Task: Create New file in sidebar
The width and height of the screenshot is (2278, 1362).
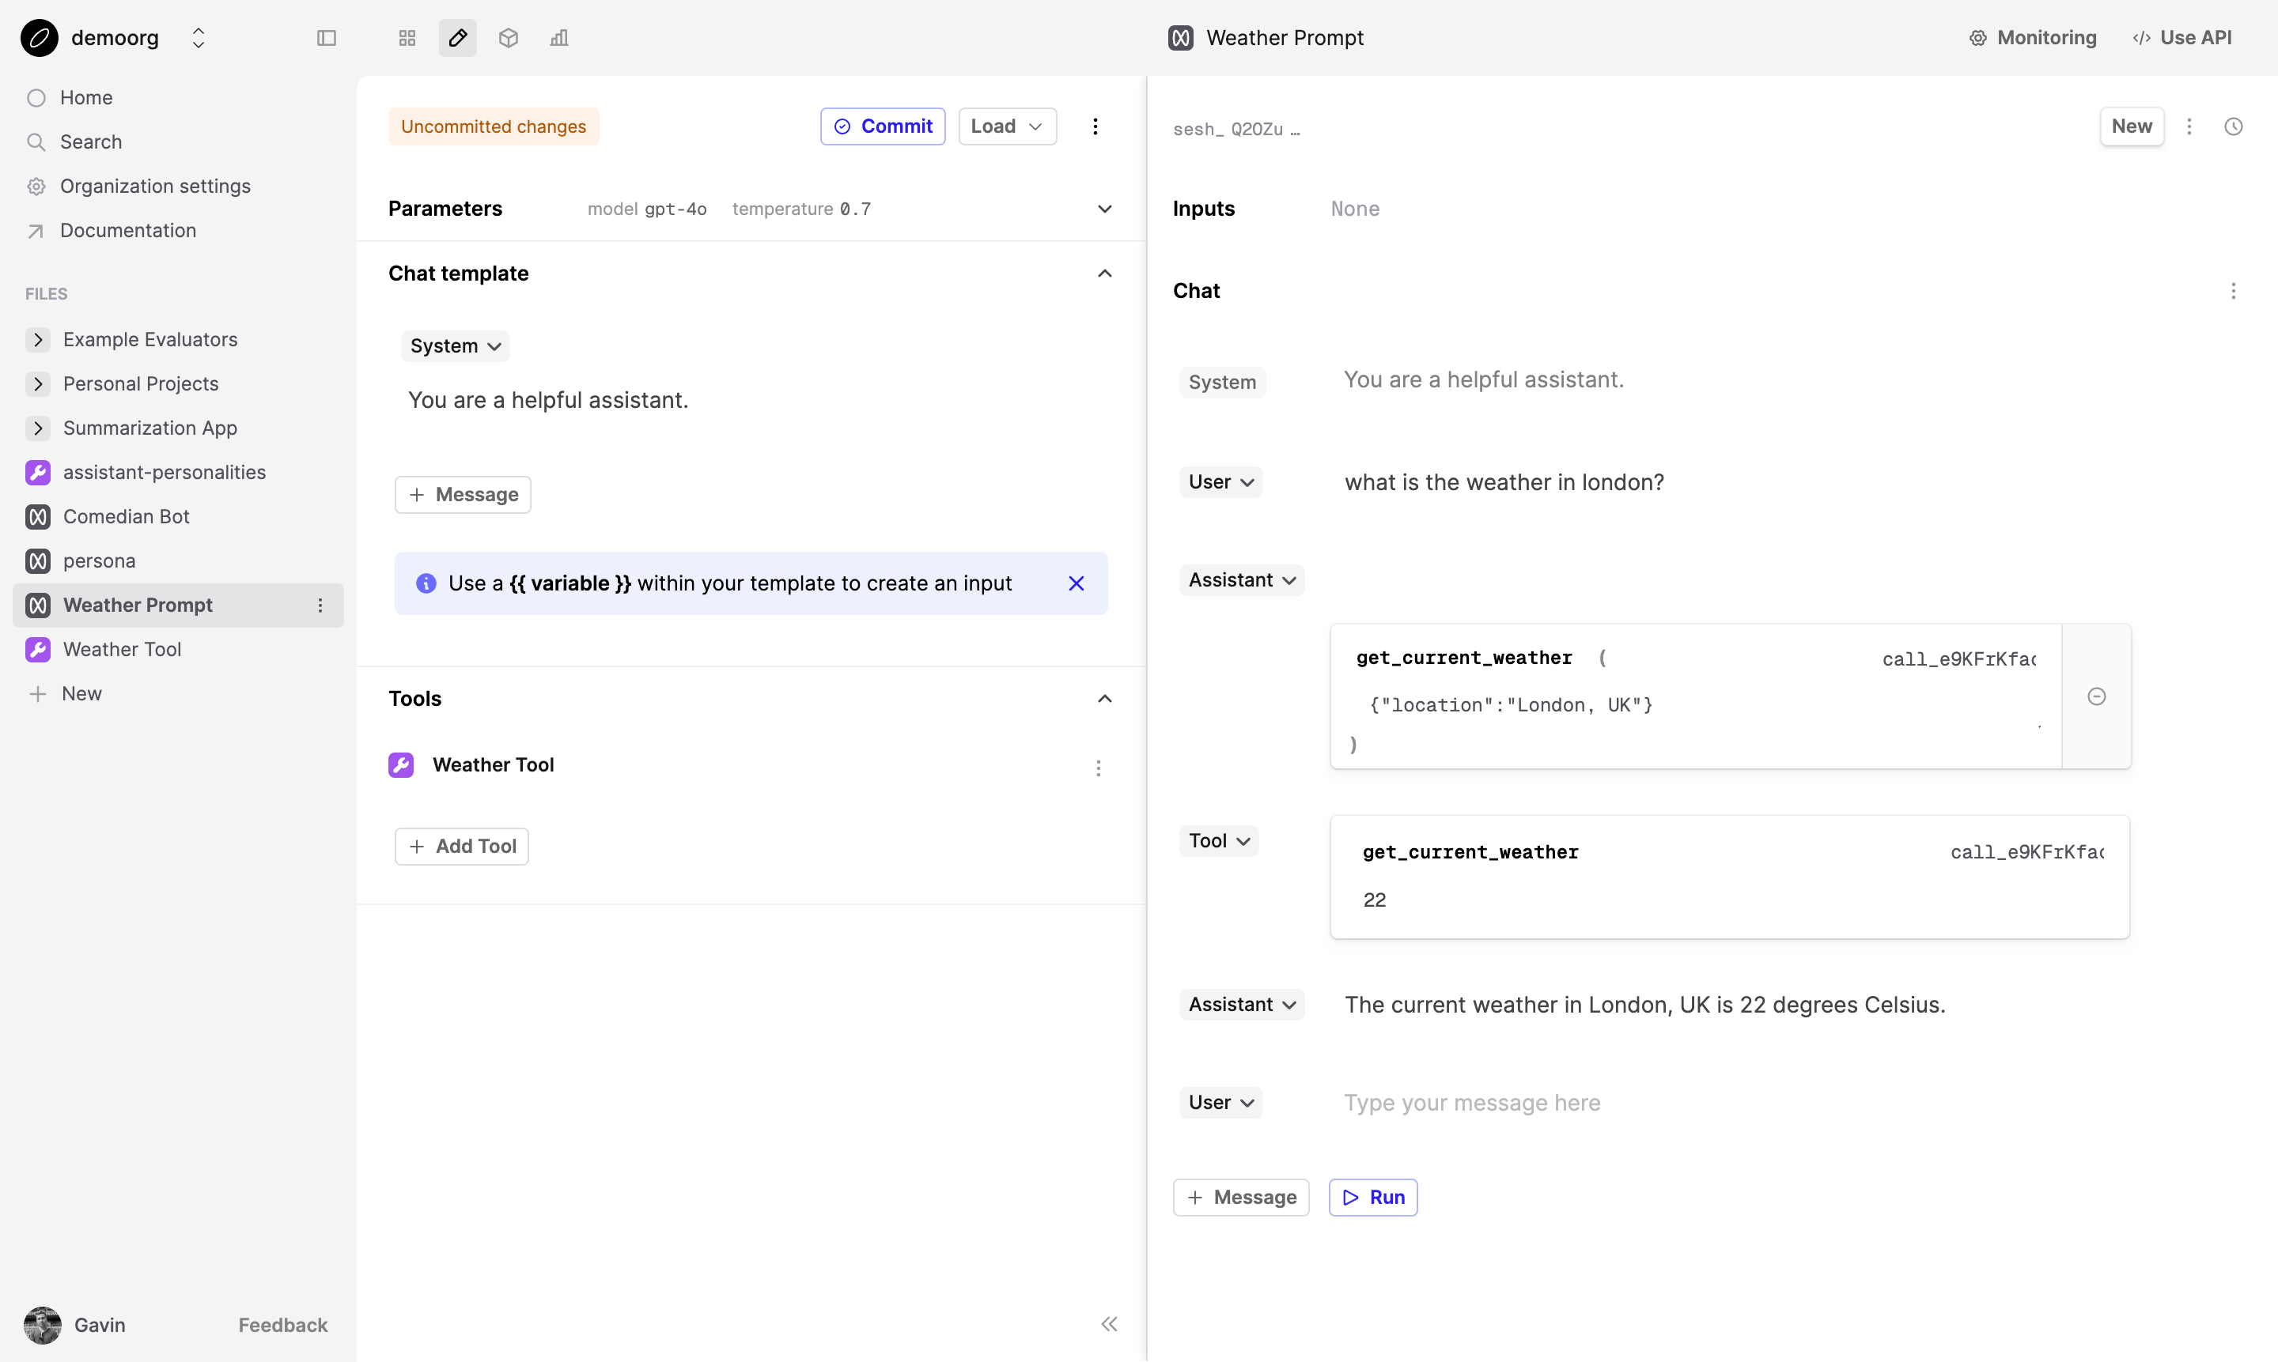Action: click(81, 693)
